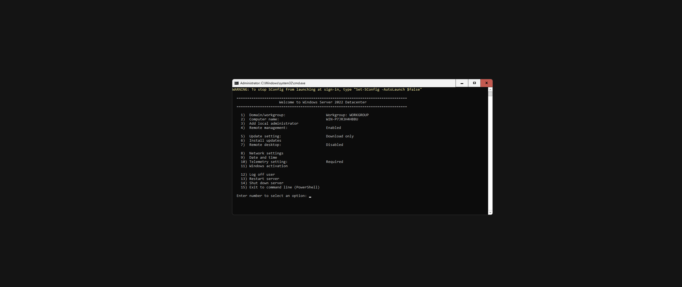682x287 pixels.
Task: Click the 'Exit to command line (PowerShell)' entry
Action: (x=284, y=187)
